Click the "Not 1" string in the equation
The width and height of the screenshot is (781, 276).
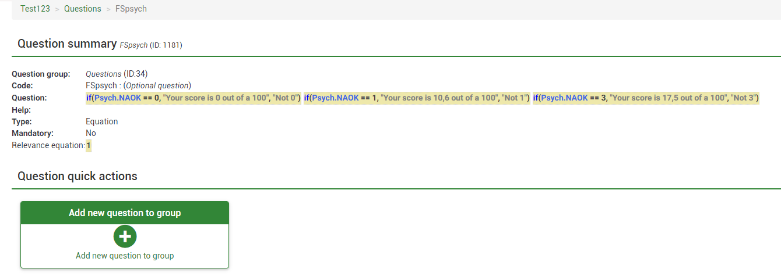514,98
